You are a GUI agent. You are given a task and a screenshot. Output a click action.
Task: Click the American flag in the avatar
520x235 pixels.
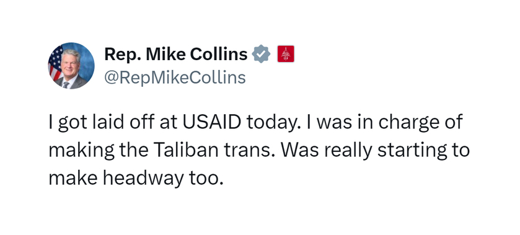[x=55, y=63]
